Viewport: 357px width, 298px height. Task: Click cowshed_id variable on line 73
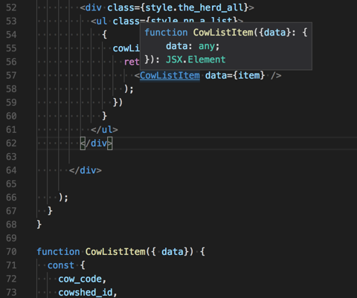click(x=86, y=292)
